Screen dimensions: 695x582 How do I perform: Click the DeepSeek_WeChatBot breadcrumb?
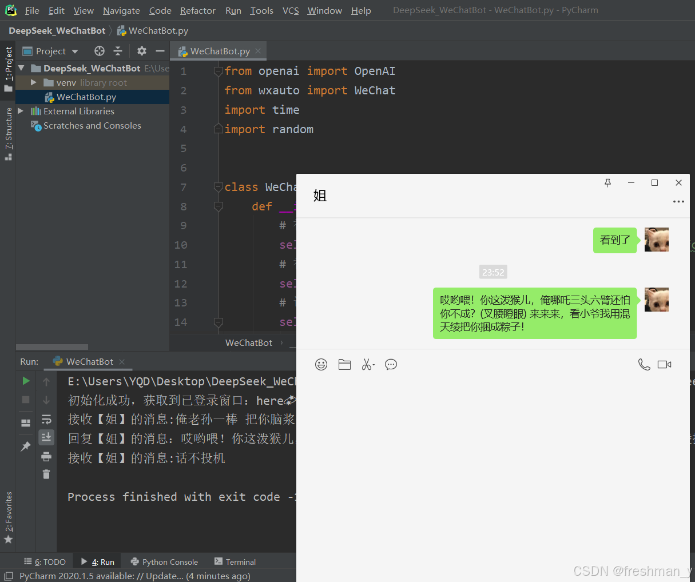tap(57, 30)
